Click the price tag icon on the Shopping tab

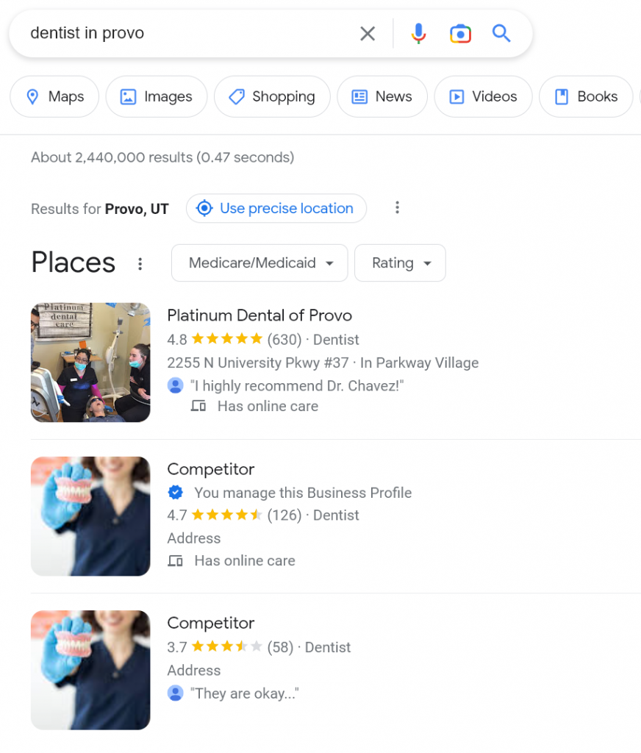pos(236,96)
